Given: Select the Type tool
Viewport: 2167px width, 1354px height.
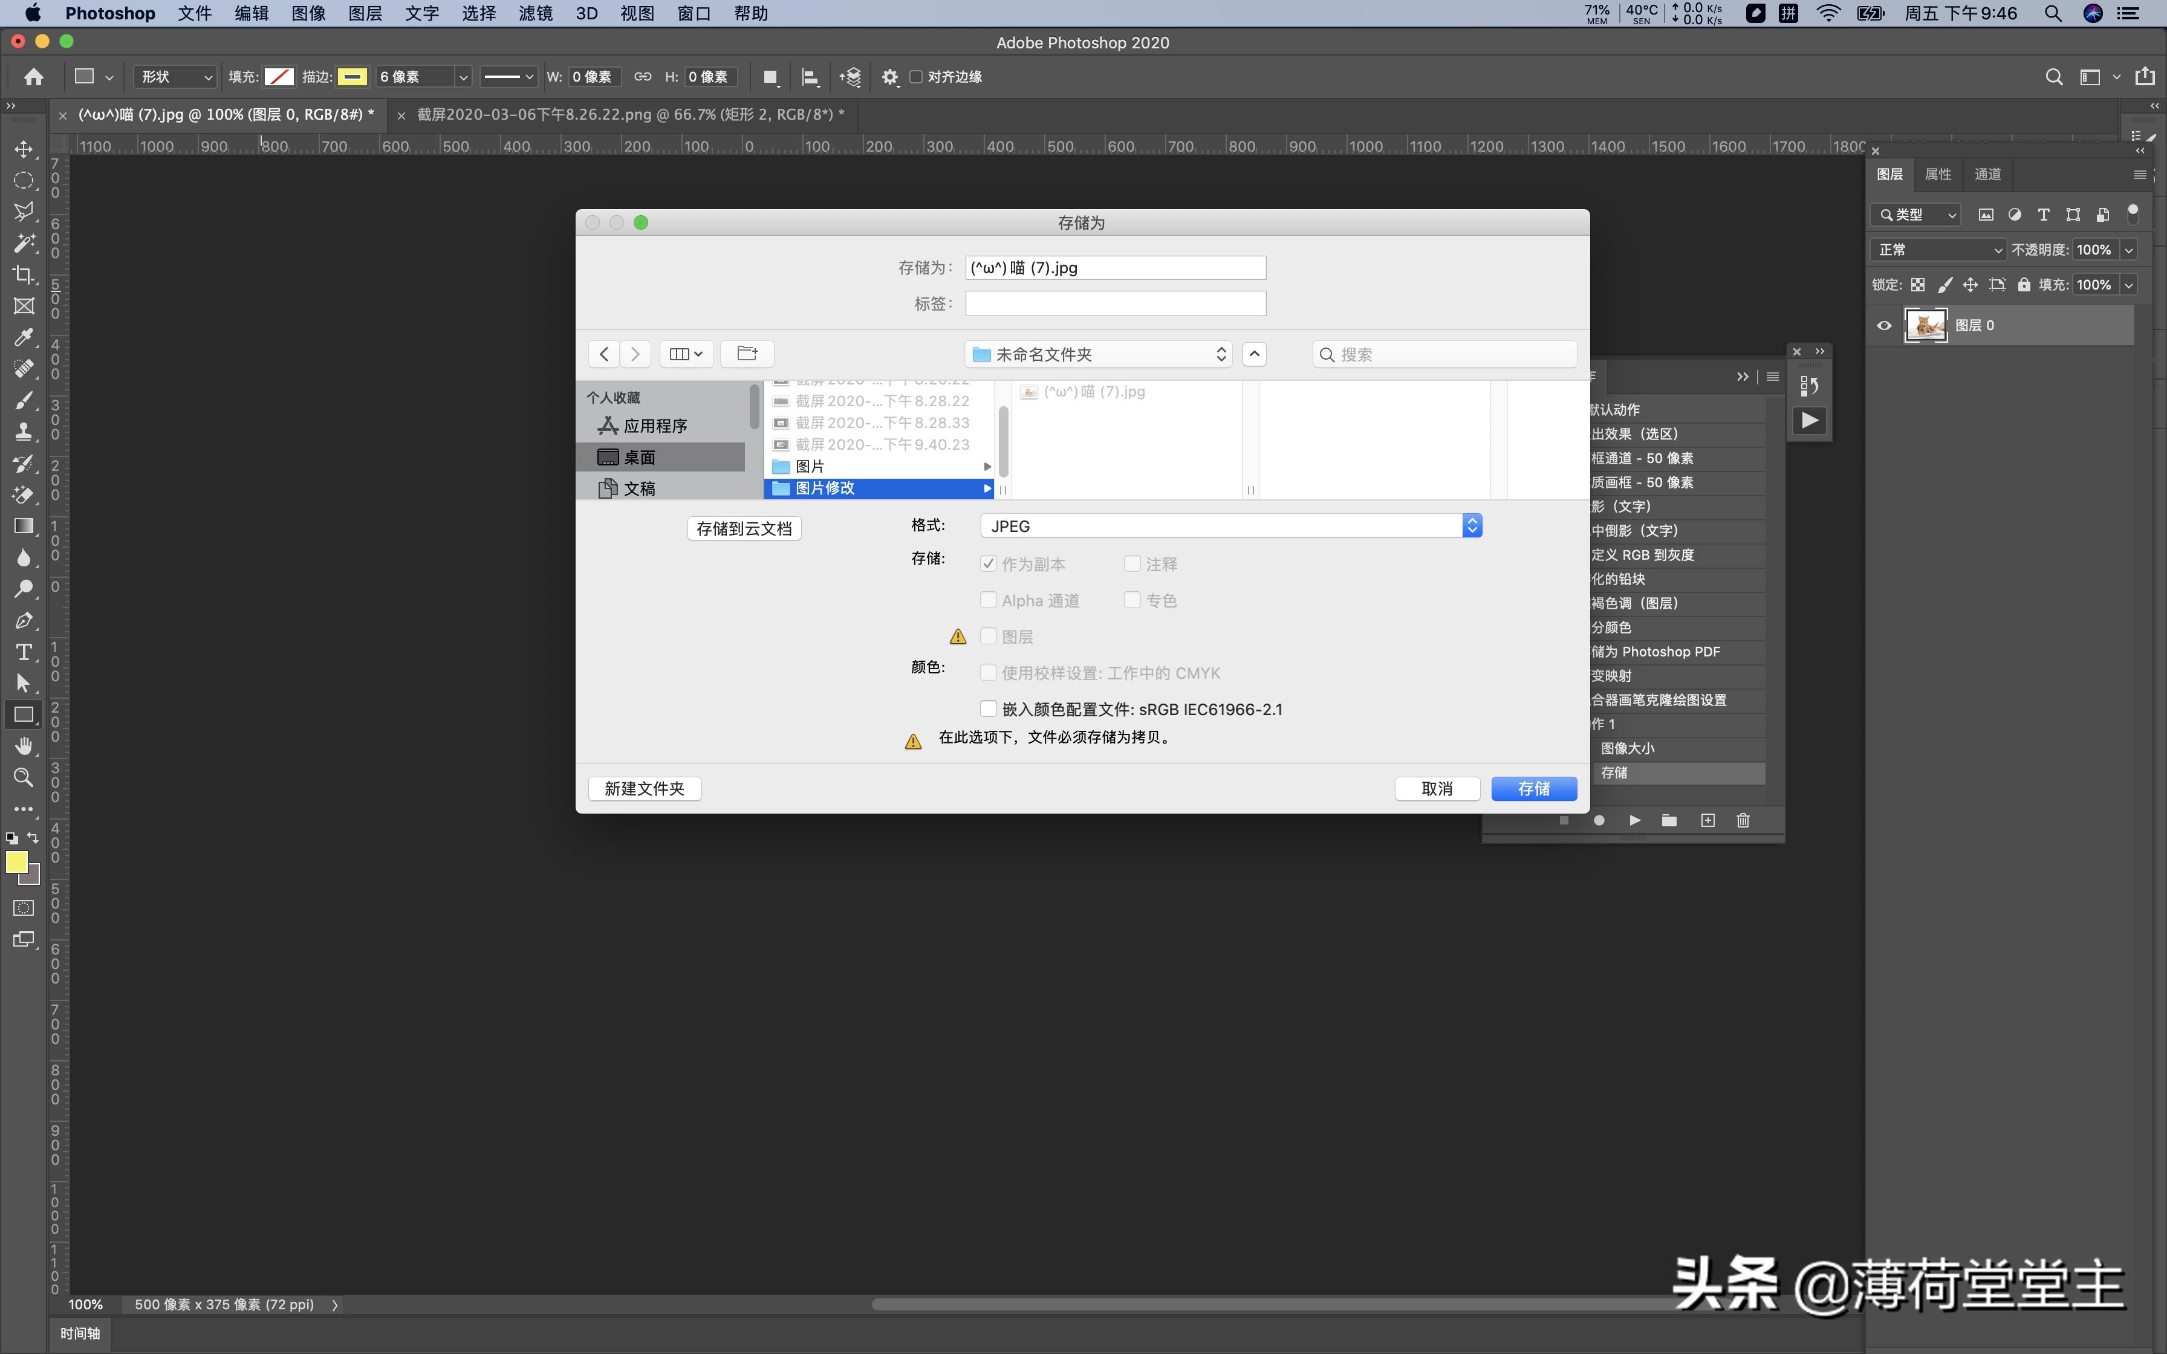Looking at the screenshot, I should (24, 653).
